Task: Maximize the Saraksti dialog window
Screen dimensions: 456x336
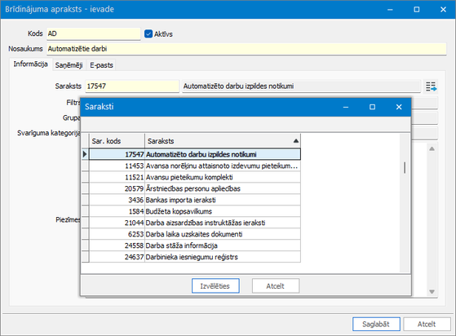Action: (x=372, y=107)
